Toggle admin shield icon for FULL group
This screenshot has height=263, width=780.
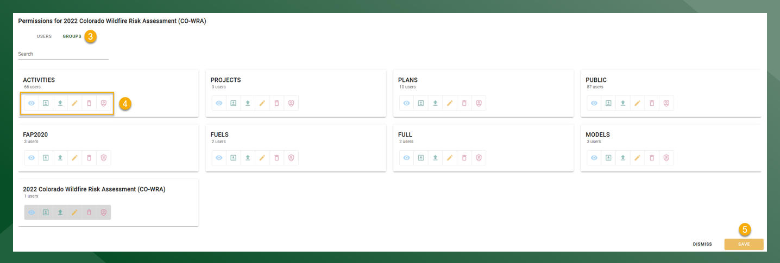click(x=479, y=157)
